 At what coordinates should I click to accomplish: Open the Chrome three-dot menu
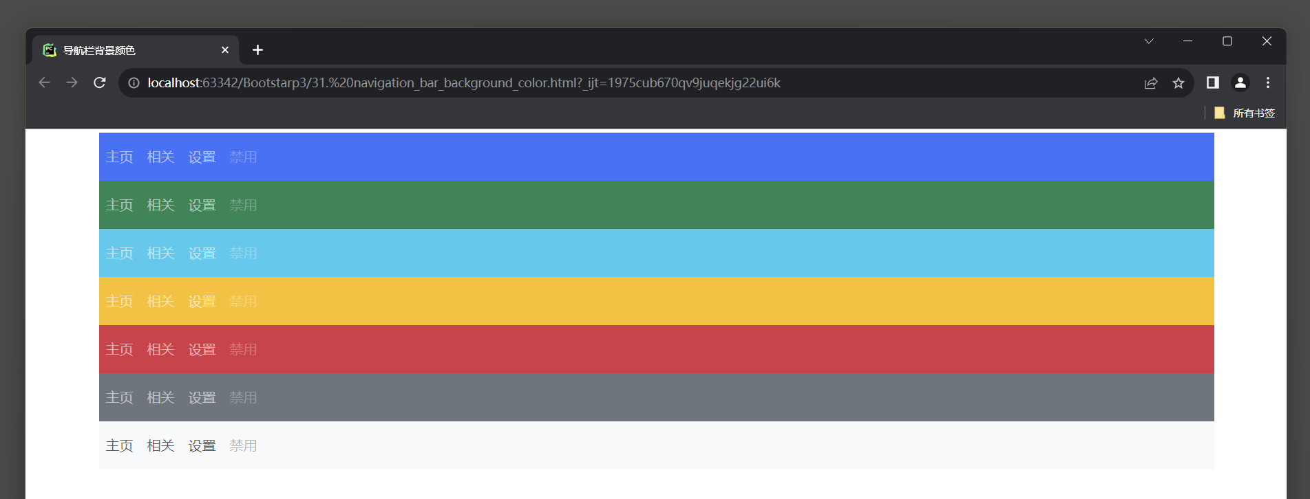pyautogui.click(x=1268, y=82)
